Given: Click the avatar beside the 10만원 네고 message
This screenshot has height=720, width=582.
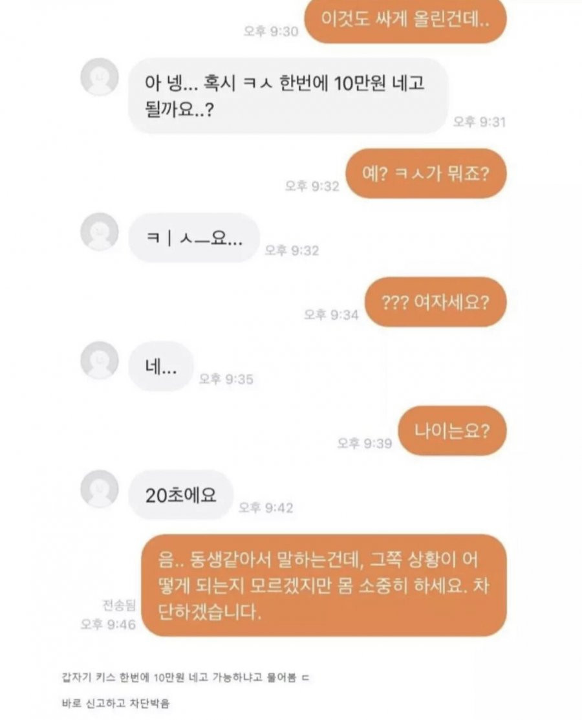Looking at the screenshot, I should coord(100,77).
